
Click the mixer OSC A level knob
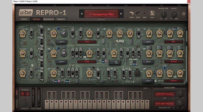[109, 33]
